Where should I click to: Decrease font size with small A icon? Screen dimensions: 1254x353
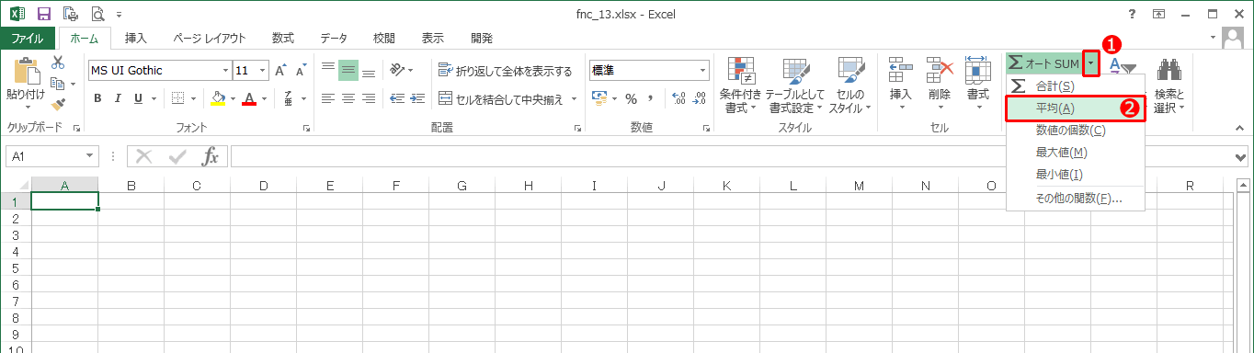[x=302, y=71]
